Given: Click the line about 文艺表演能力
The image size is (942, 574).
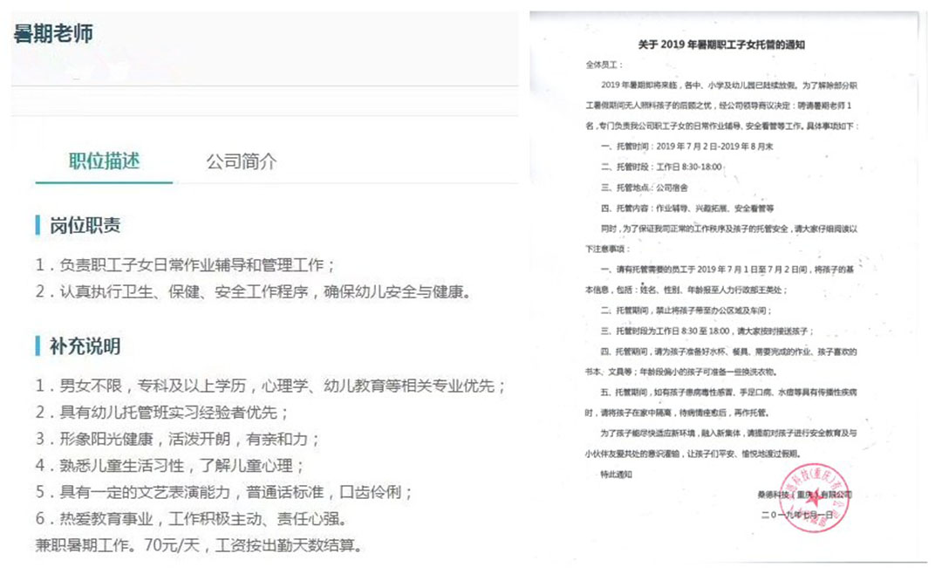Looking at the screenshot, I should 224,492.
